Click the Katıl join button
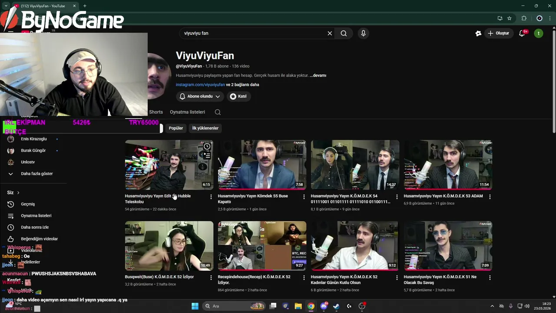The image size is (556, 313). pos(238,97)
